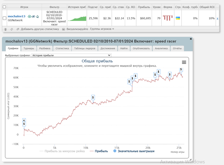The width and height of the screenshot is (224, 165).
Task: Sort by the Форма column header
Action: point(168,7)
